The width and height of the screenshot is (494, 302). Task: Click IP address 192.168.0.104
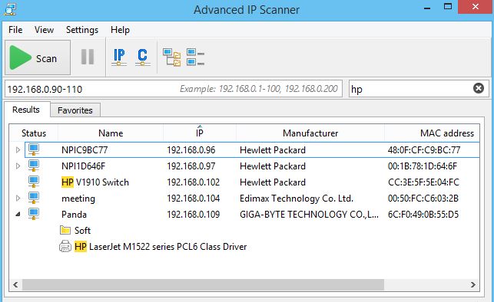193,199
